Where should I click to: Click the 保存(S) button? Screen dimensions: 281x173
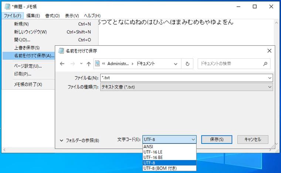click(x=217, y=139)
